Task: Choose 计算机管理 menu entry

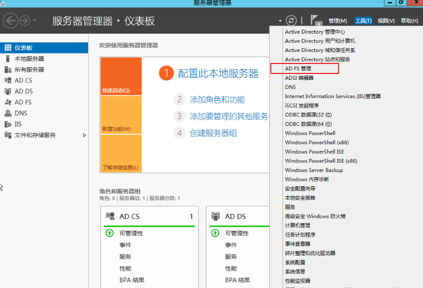Action: click(298, 226)
